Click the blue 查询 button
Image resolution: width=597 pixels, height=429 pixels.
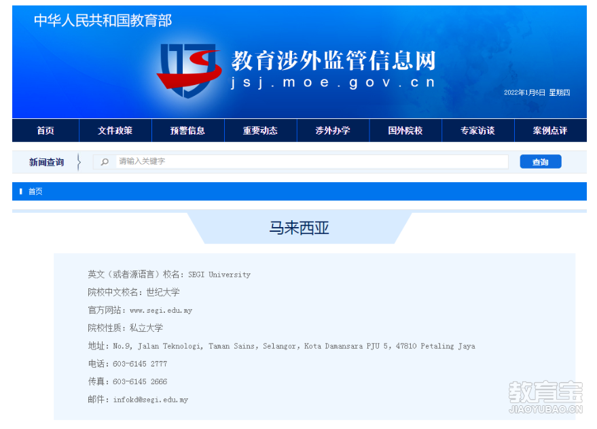tap(540, 162)
